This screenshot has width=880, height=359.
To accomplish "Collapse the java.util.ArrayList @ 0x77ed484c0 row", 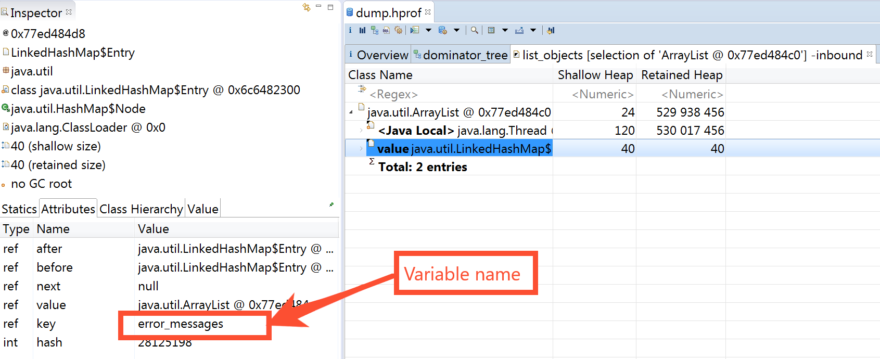I will tap(351, 112).
